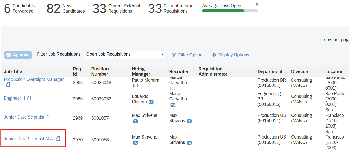Image resolution: width=349 pixels, height=151 pixels.
Task: Click the Job Title column header
Action: coord(13,72)
